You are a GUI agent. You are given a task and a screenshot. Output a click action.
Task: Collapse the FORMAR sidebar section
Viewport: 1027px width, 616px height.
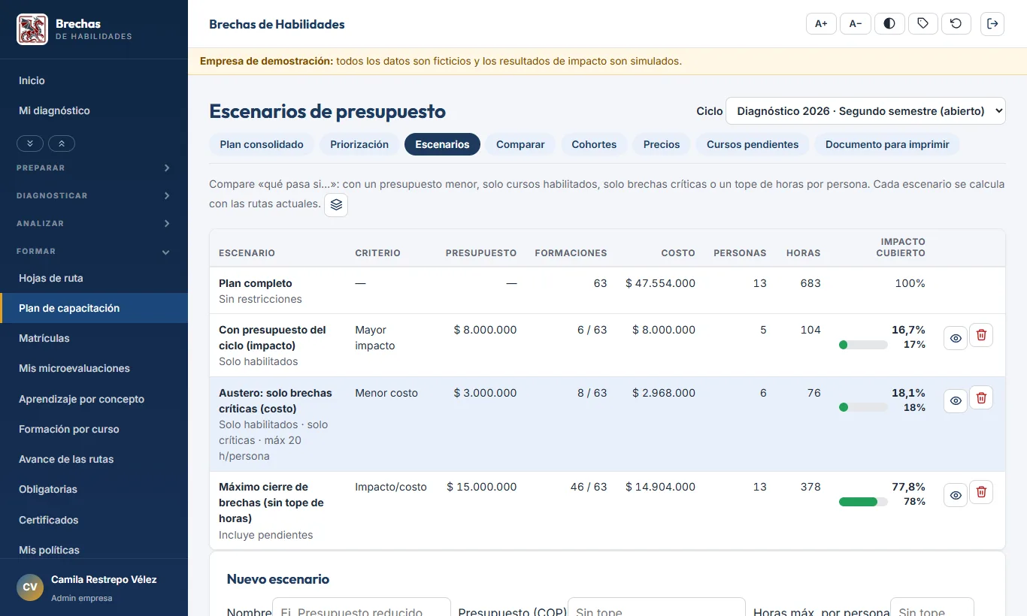94,251
